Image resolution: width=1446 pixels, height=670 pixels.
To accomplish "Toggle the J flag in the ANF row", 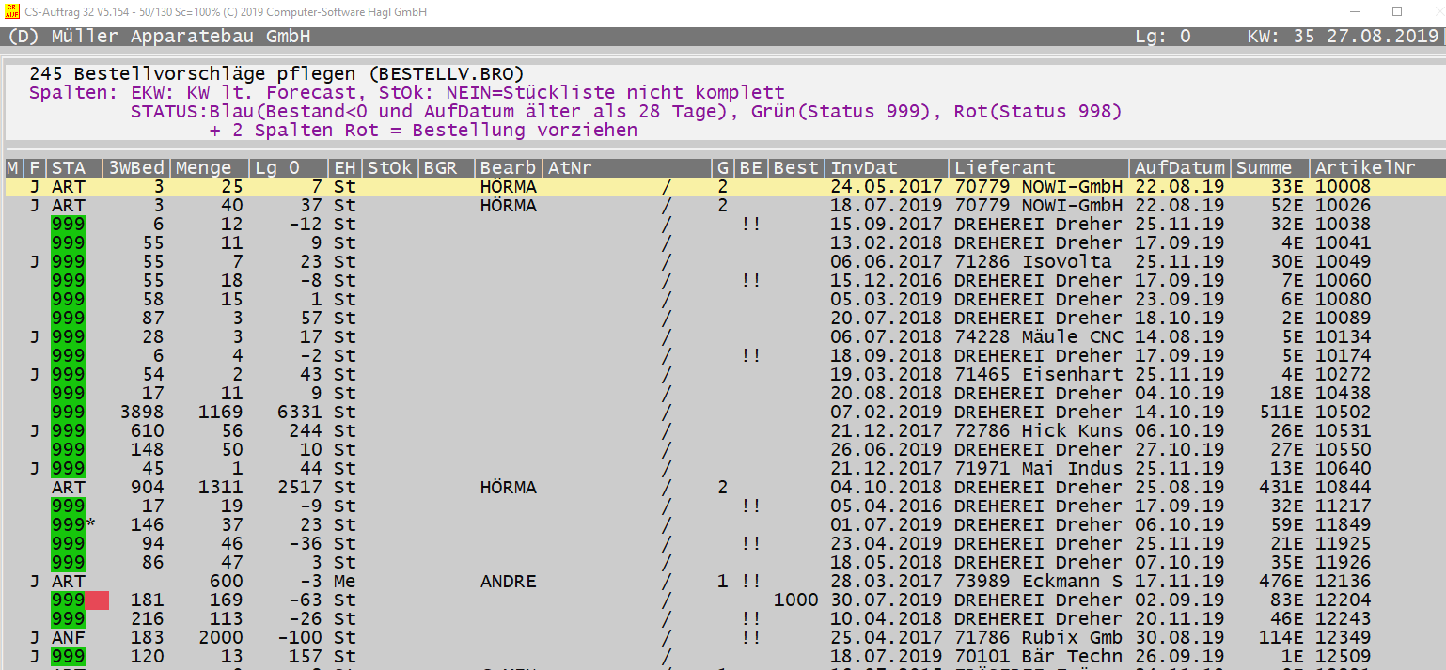I will click(x=35, y=638).
